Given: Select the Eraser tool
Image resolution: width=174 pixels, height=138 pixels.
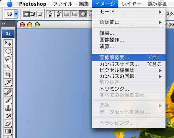Looking at the screenshot, I should (x=8, y=123).
